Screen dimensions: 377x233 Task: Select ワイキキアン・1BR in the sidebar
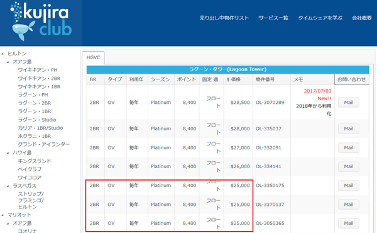39,86
